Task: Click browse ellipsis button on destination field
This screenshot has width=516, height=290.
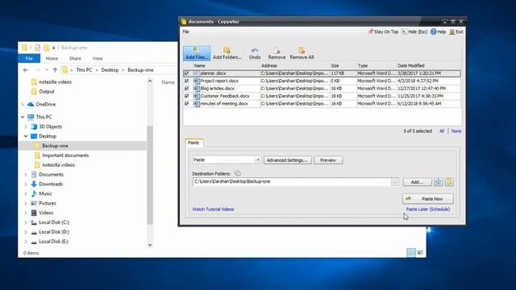Action: [395, 182]
